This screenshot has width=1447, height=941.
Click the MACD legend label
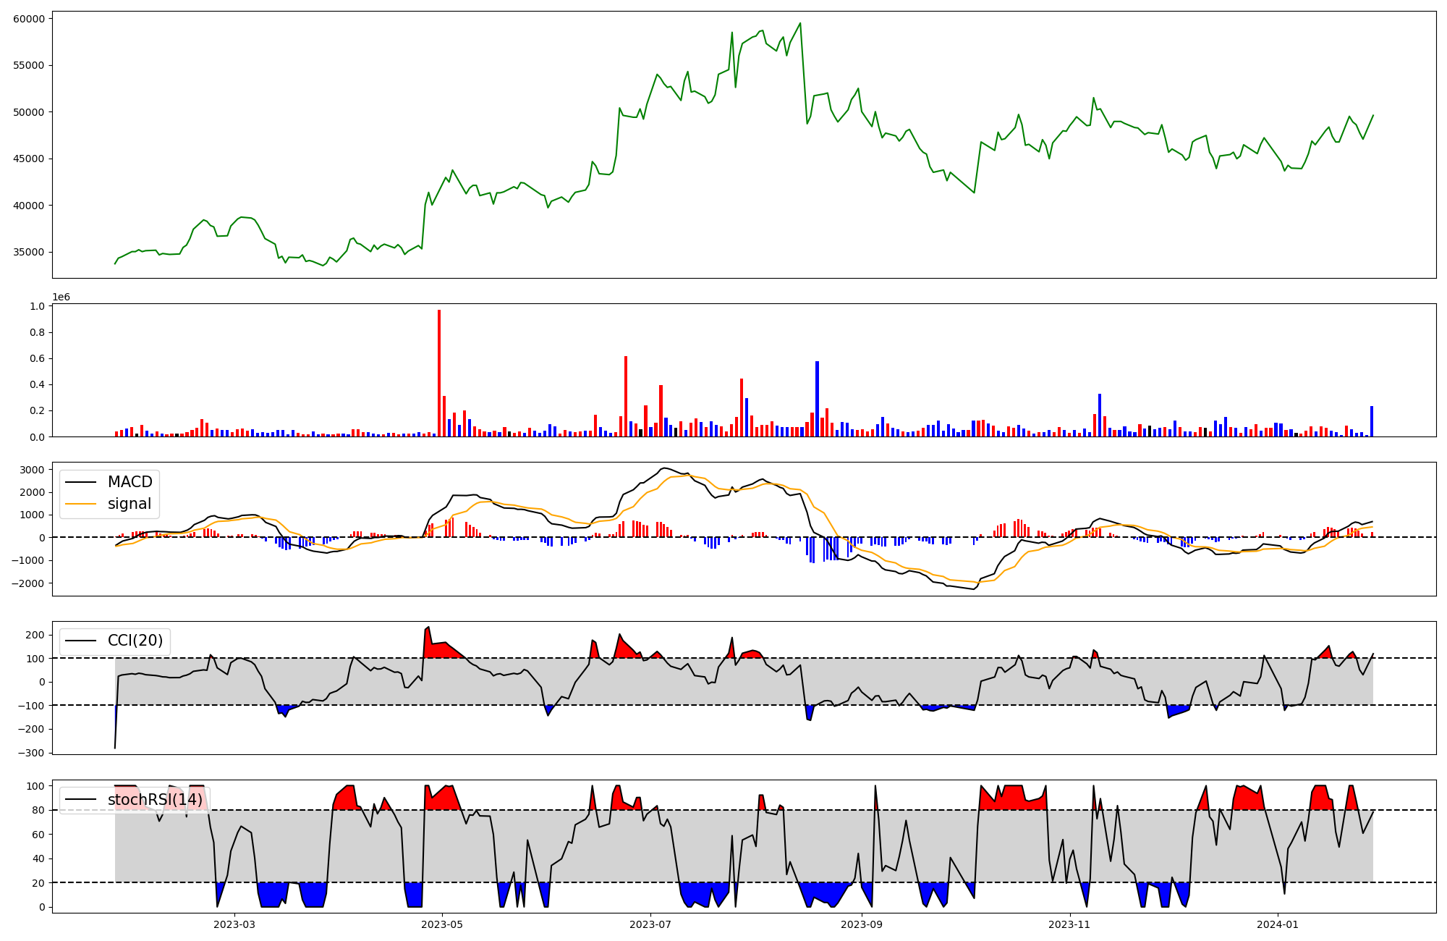pos(130,482)
